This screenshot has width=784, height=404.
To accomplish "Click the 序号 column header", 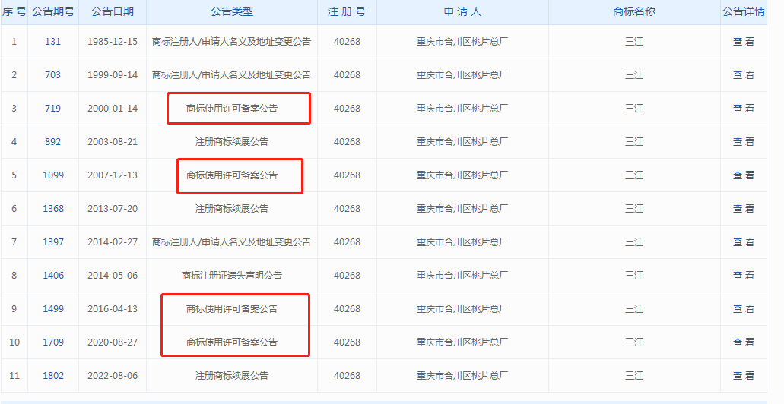I will [14, 11].
